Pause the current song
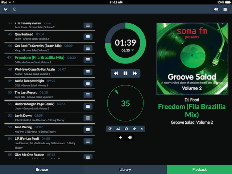Image resolution: width=232 pixels, height=174 pixels. coord(125,73)
